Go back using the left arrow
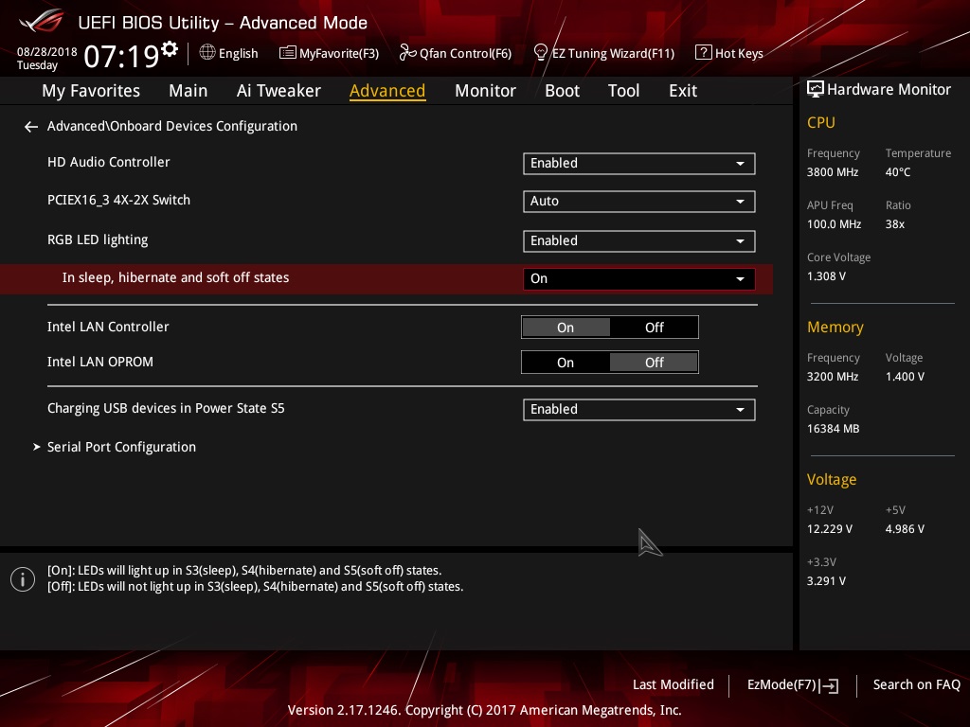Screen dimensions: 970x727 point(31,127)
